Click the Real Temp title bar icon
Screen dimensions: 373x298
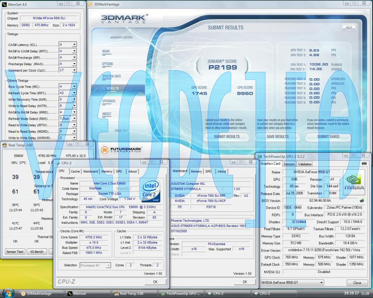pos(5,145)
